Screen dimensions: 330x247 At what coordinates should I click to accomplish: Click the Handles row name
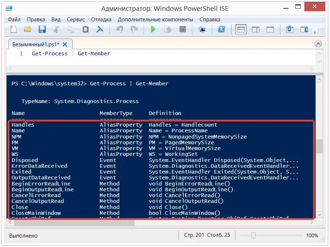(x=23, y=125)
